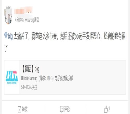Viewport: 130px width, 114px height.
Task: Select the post text starting 太痛苦了
Action: (65, 42)
